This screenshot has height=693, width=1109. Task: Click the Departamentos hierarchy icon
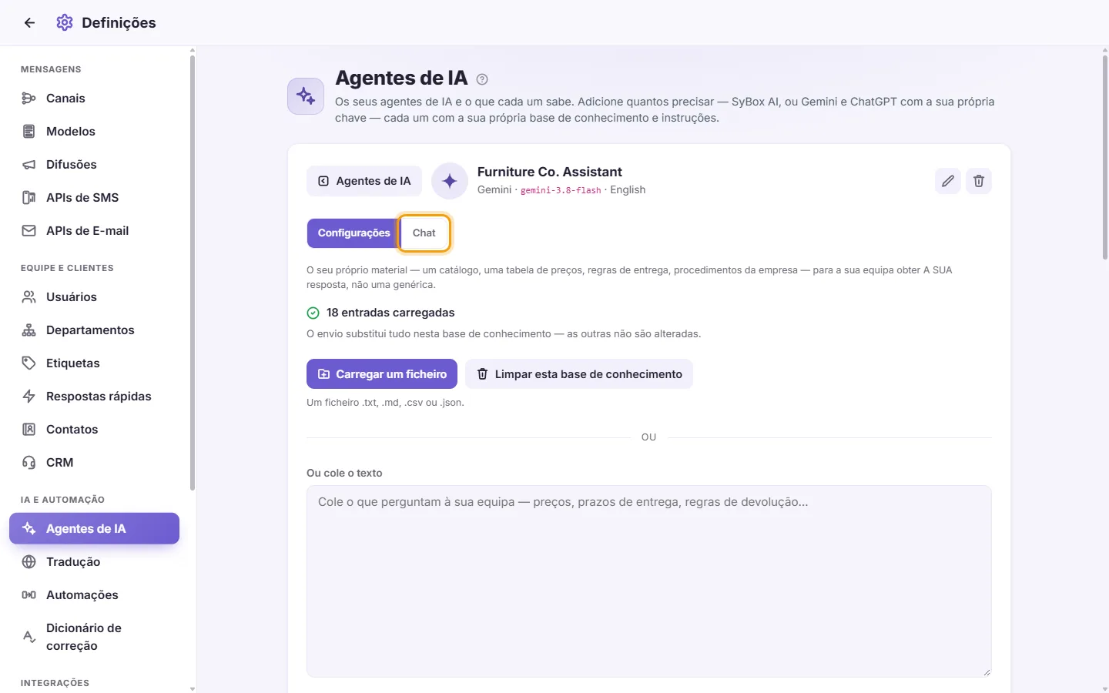click(x=29, y=330)
